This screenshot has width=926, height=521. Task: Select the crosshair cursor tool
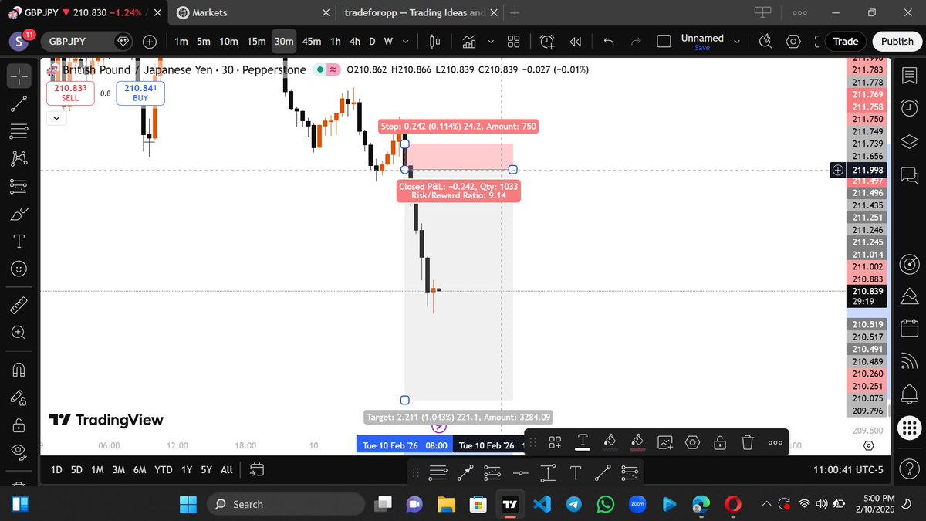[x=20, y=75]
